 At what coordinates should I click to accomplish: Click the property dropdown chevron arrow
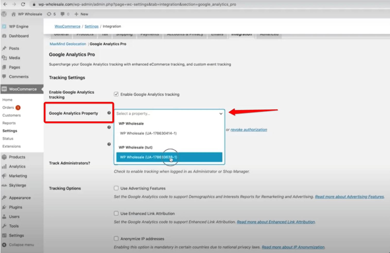click(221, 114)
